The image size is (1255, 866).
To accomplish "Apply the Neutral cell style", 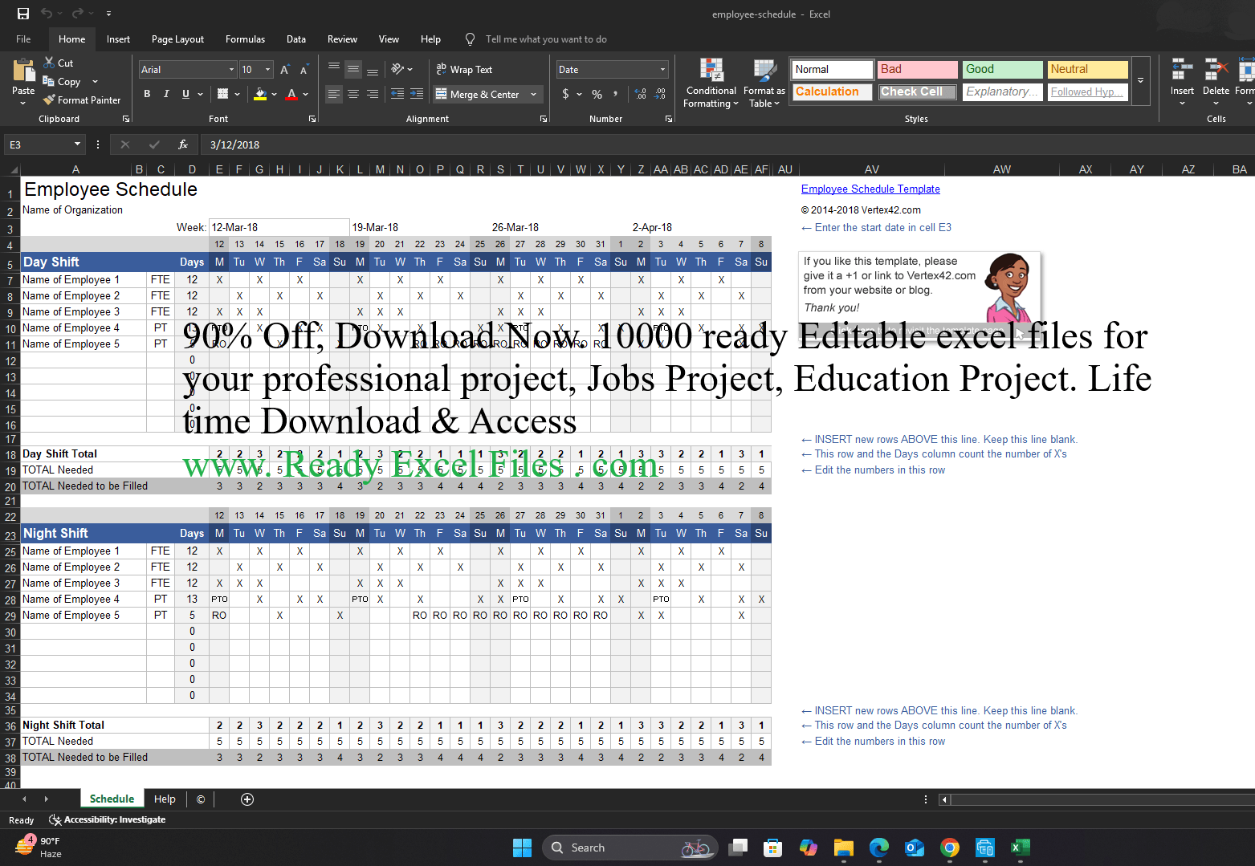I will (x=1088, y=69).
